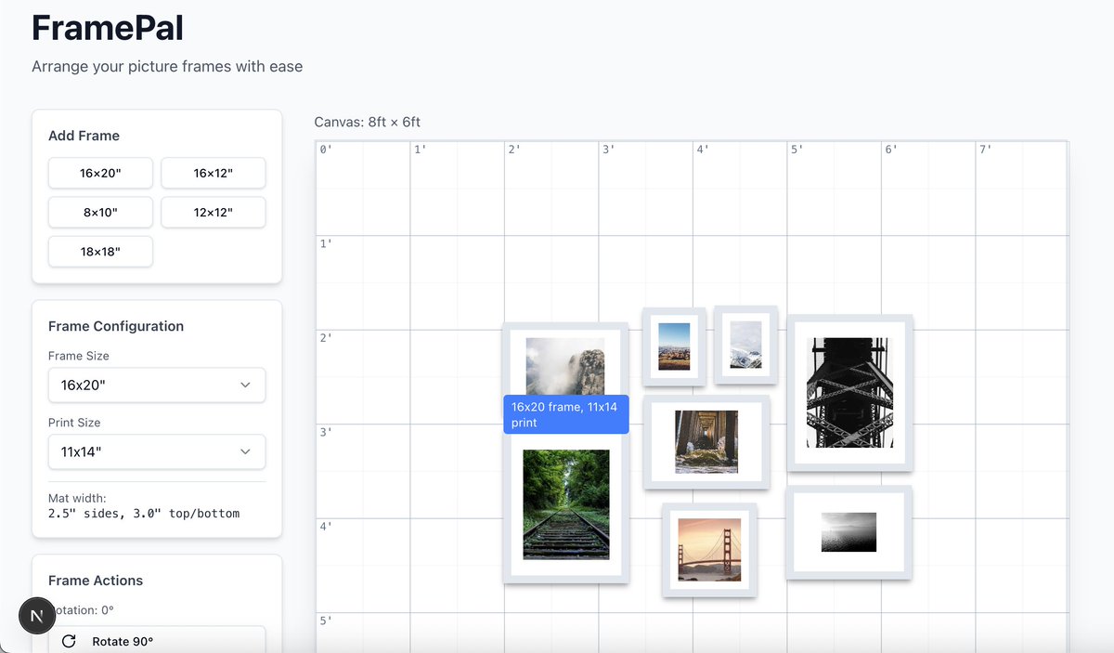Open the Print Size dropdown
Viewport: 1114px width, 653px height.
(x=157, y=451)
